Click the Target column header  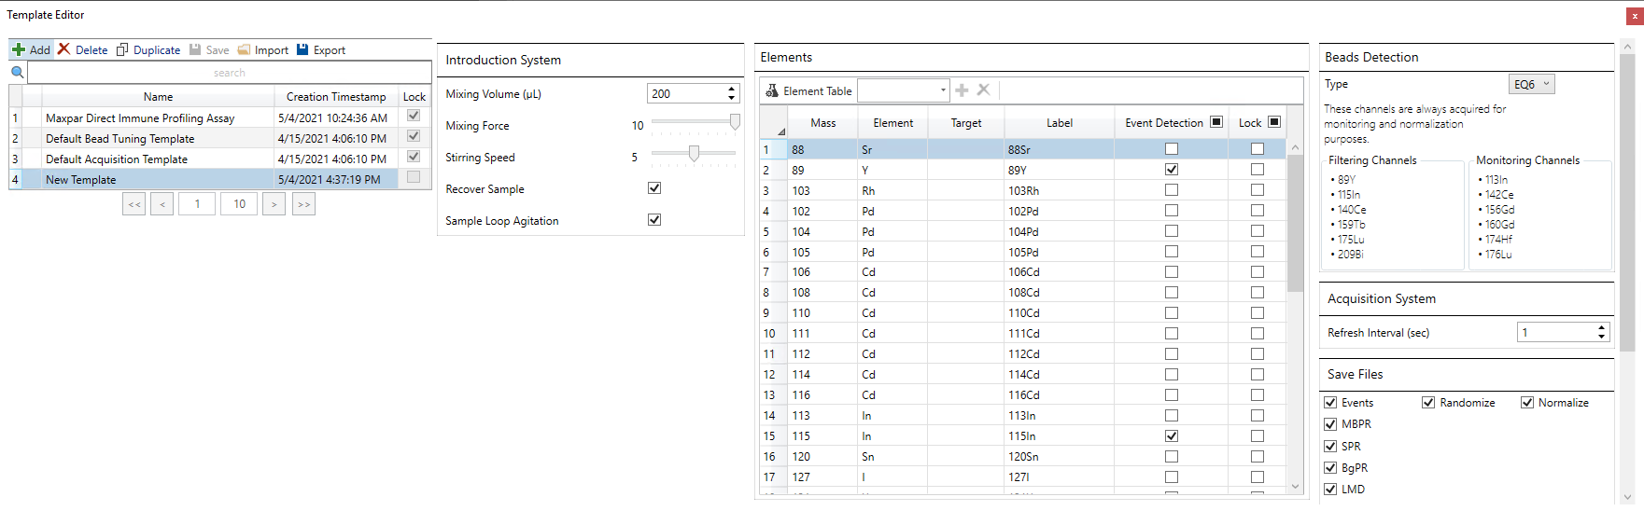(966, 123)
